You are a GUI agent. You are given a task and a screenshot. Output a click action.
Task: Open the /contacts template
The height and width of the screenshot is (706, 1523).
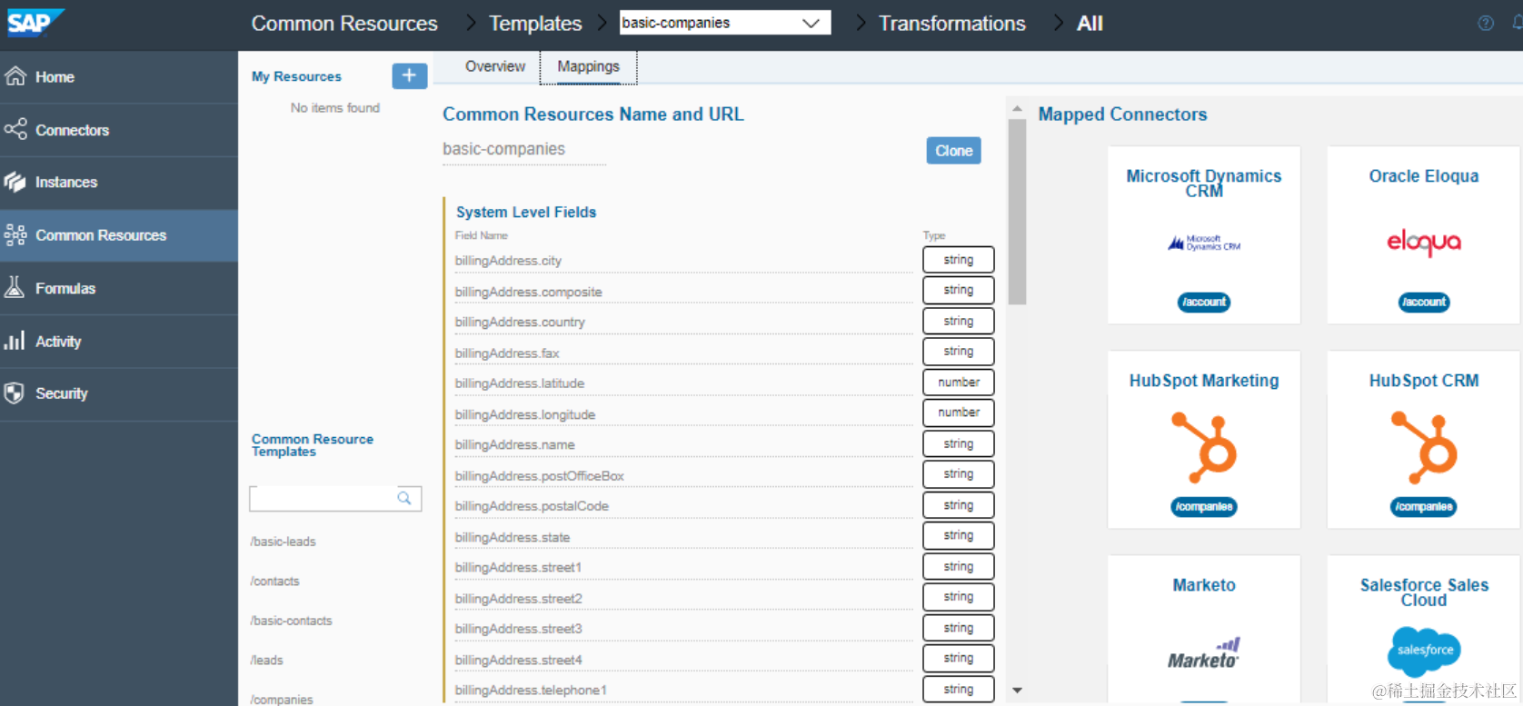pos(274,582)
